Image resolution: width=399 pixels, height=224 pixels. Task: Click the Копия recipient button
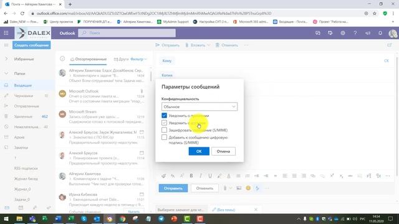click(x=167, y=75)
